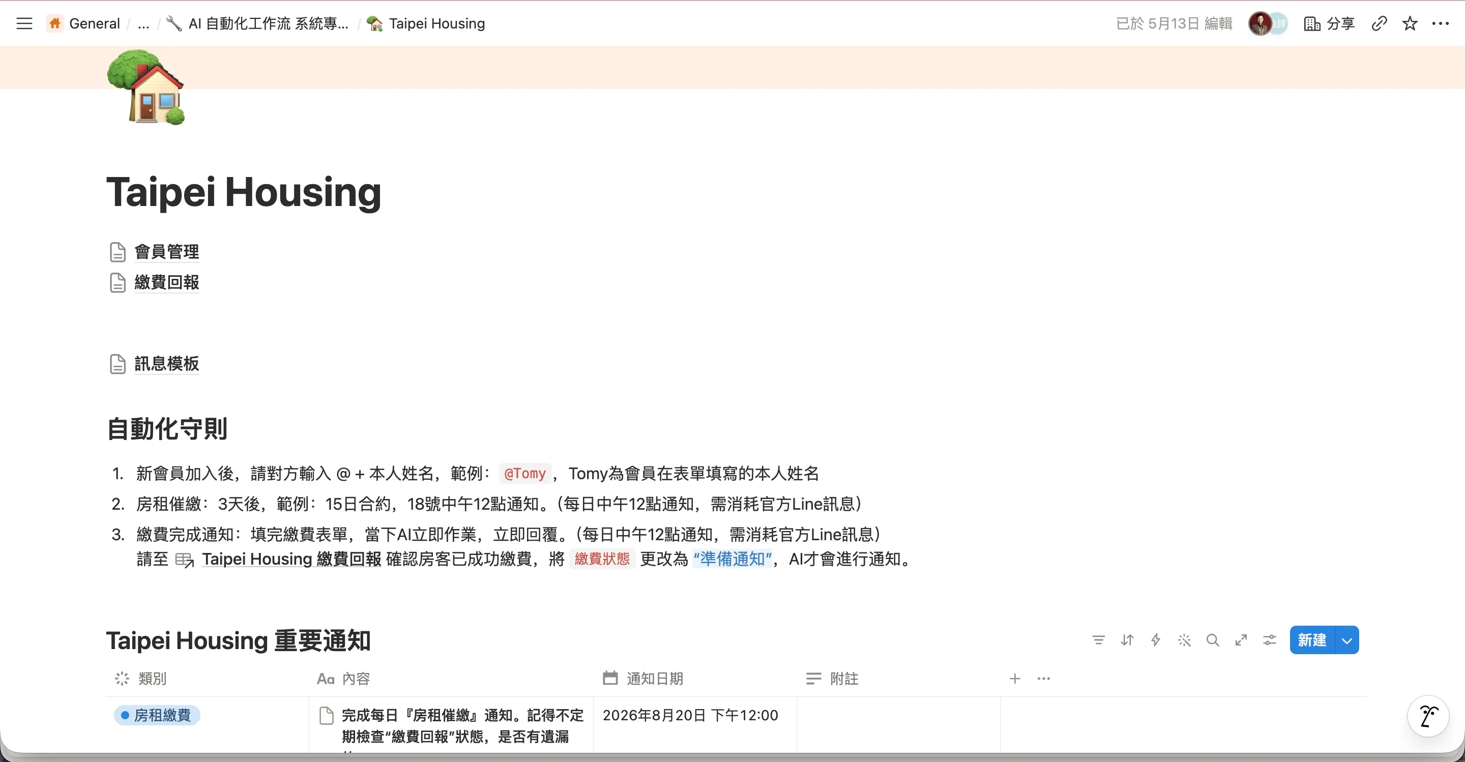This screenshot has width=1465, height=762.
Task: Open the database automations lightning icon
Action: pos(1156,640)
